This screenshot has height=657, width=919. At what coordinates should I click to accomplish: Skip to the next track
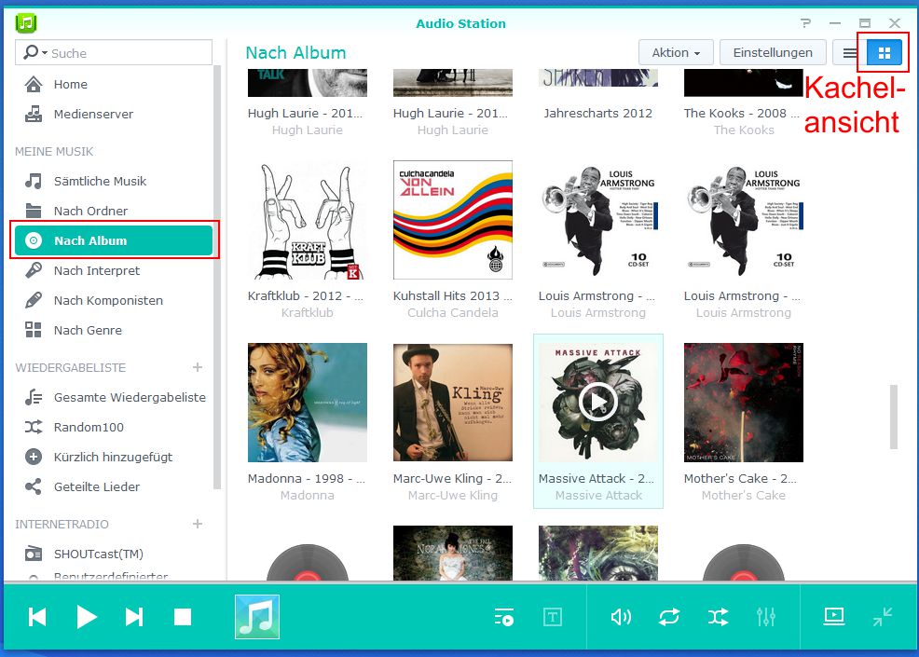coord(134,617)
